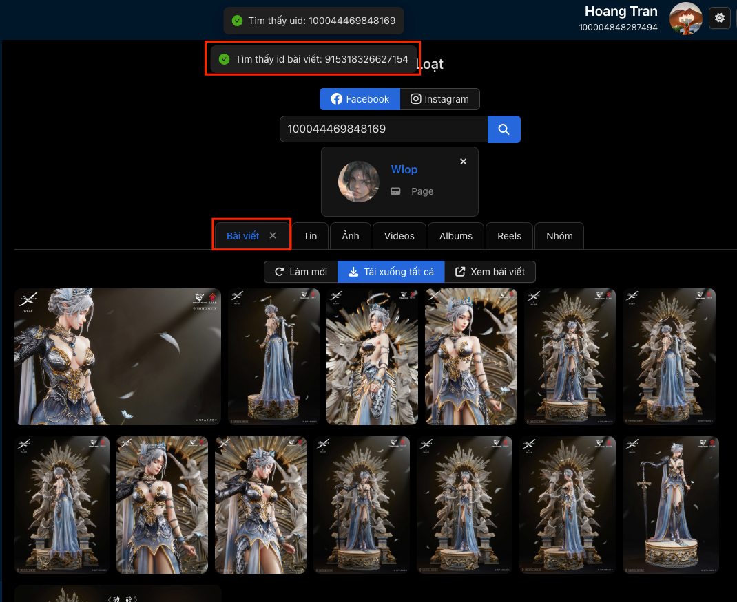Viewport: 737px width, 602px height.
Task: Open the settings gear icon
Action: coord(719,19)
